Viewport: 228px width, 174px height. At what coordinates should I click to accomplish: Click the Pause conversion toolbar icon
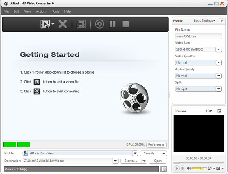(112, 24)
